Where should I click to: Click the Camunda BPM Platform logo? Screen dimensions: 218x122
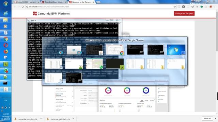(51, 14)
